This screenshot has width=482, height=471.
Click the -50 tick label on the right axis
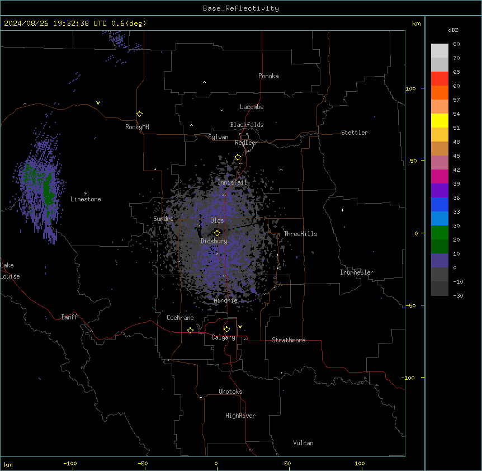410,305
